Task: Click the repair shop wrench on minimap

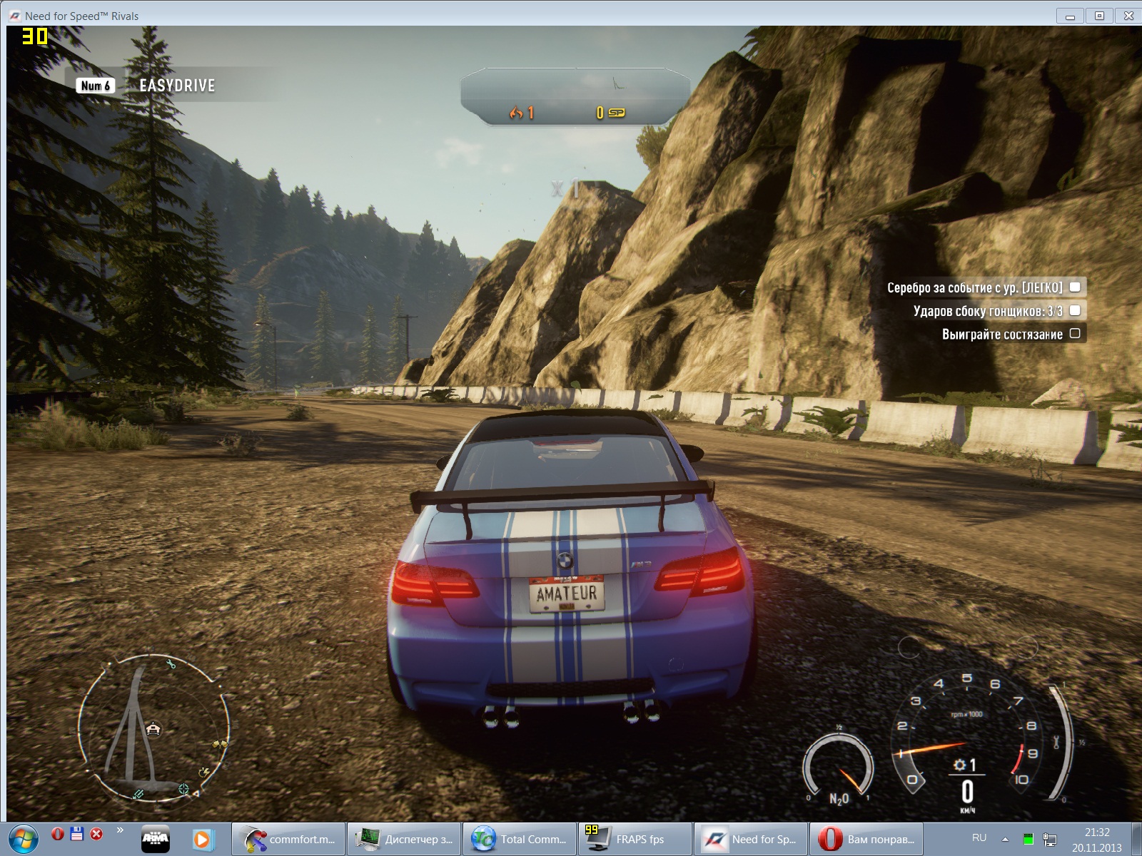Action: tap(171, 664)
